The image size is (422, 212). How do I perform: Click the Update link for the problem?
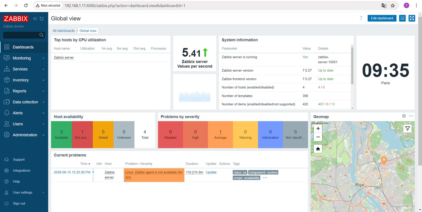(211, 172)
